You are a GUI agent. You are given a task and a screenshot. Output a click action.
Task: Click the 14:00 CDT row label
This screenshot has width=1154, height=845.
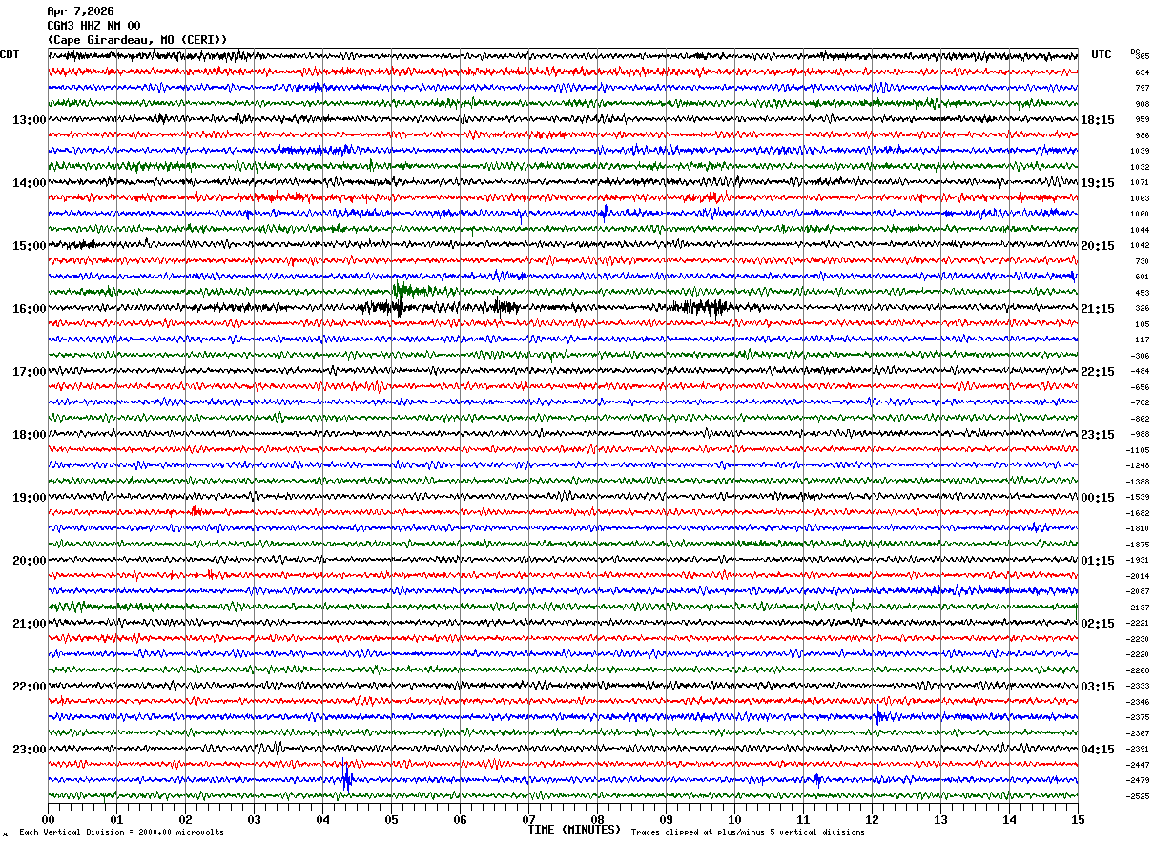[30, 183]
